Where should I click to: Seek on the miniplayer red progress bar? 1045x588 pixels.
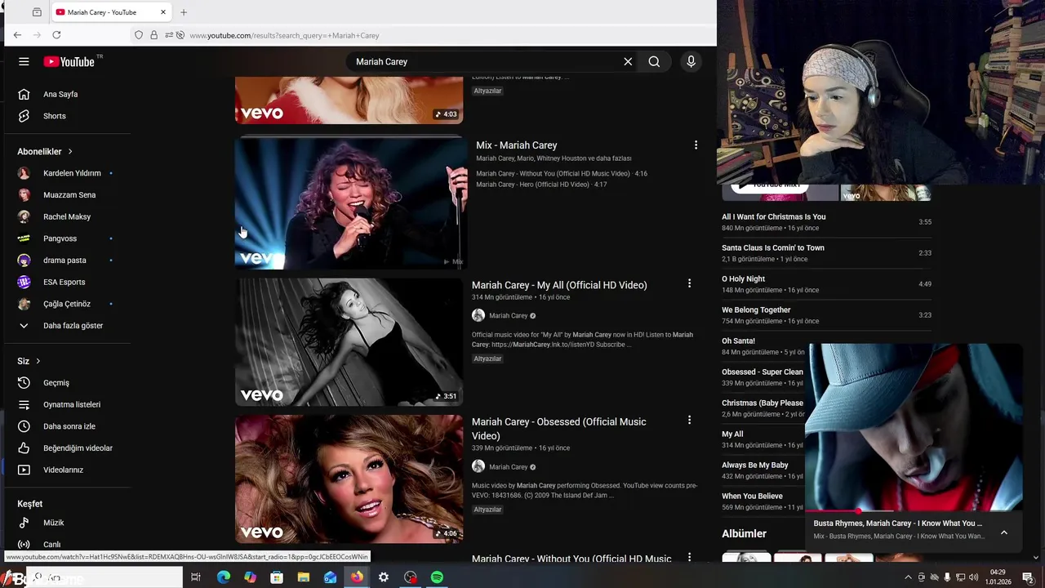point(914,511)
